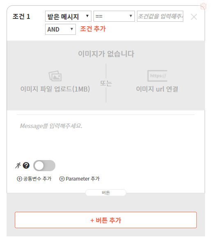This screenshot has height=245, width=212.
Task: Open the question mark help icon
Action: [26, 165]
